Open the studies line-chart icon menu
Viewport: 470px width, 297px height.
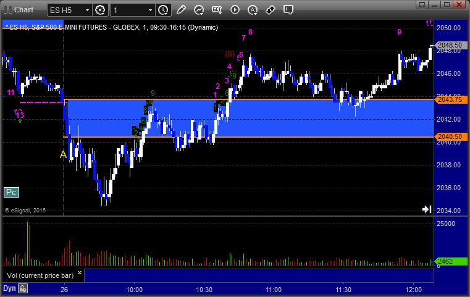[x=199, y=10]
